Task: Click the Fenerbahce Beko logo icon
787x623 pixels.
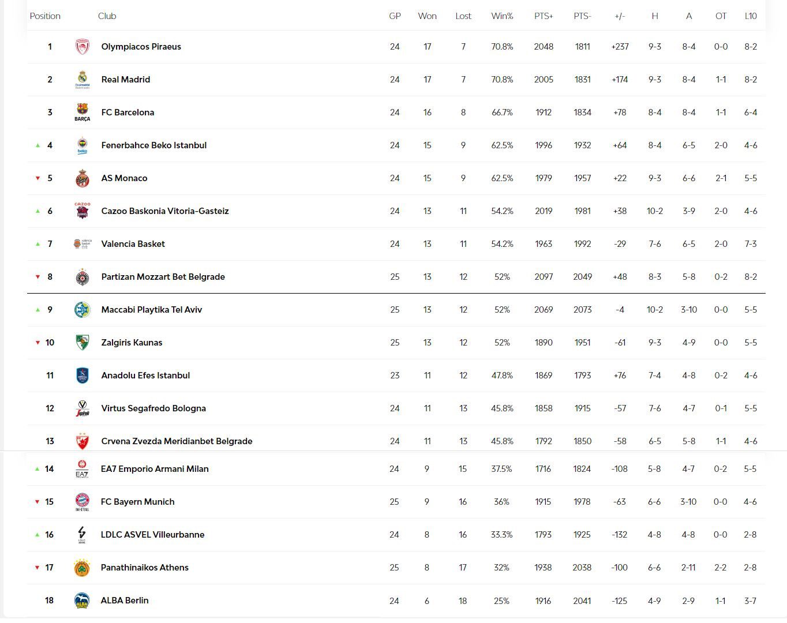Action: point(82,145)
